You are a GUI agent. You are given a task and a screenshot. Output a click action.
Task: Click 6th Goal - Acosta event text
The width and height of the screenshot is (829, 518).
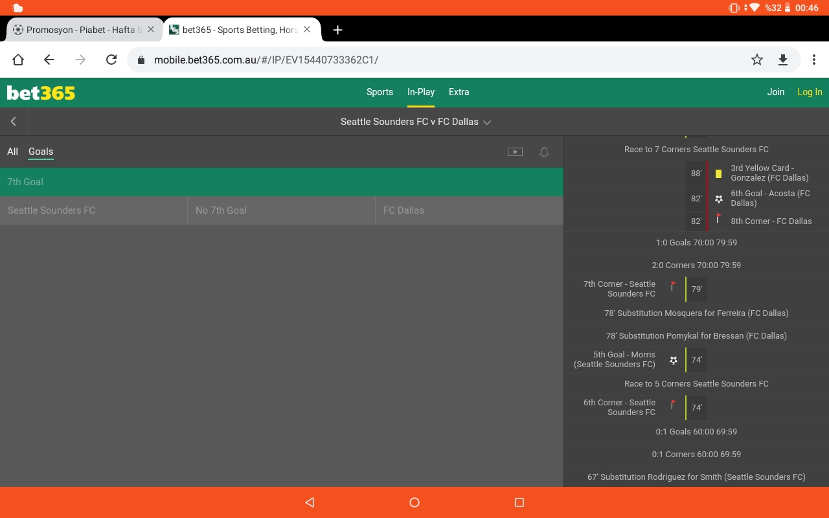[x=770, y=198]
